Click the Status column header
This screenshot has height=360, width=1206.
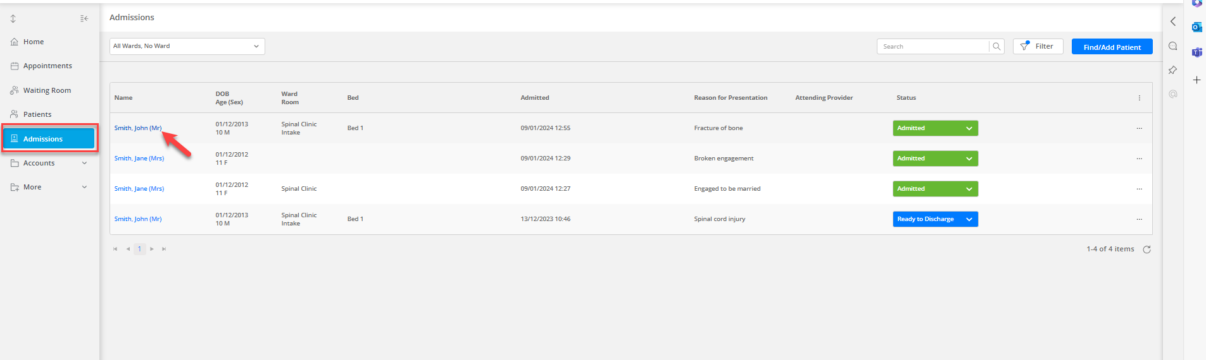(x=906, y=98)
